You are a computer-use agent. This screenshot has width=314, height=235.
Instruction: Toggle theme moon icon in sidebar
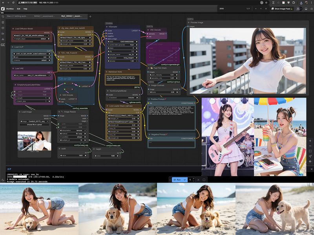3,180
